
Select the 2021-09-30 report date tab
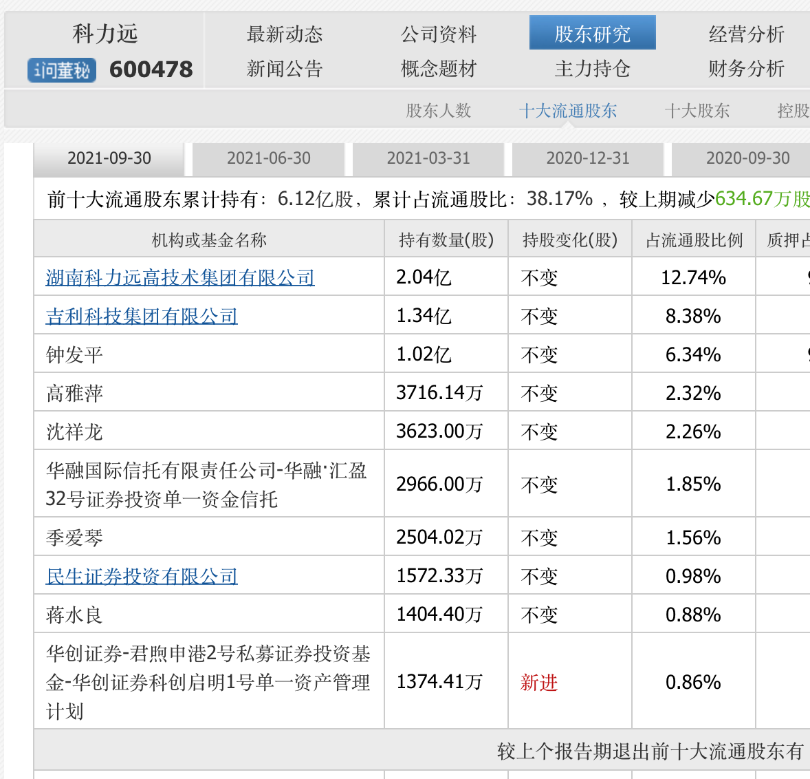[109, 159]
